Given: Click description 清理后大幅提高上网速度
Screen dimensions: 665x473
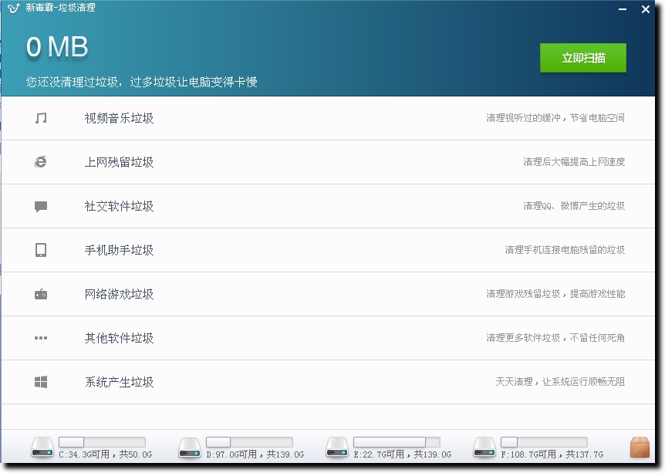Looking at the screenshot, I should [x=574, y=162].
